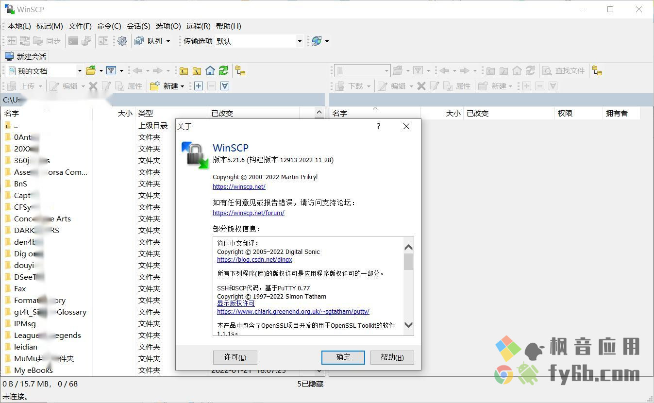Click the 许可(L) license button
Viewport: 654px width, 403px height.
click(x=235, y=357)
